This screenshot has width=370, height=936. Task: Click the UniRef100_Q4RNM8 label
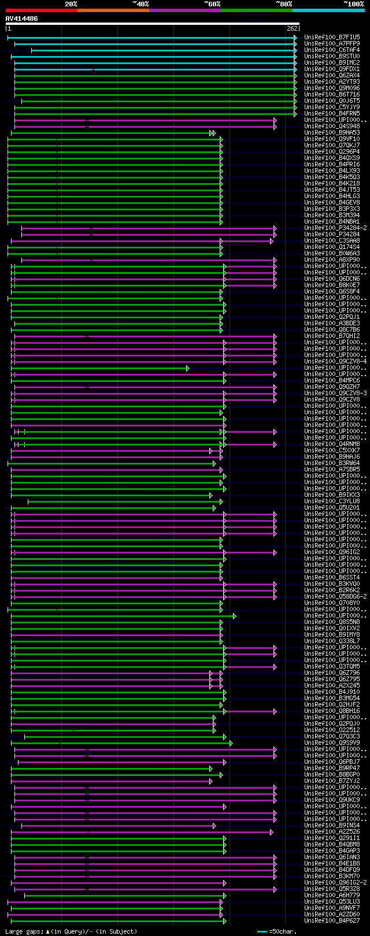point(332,444)
